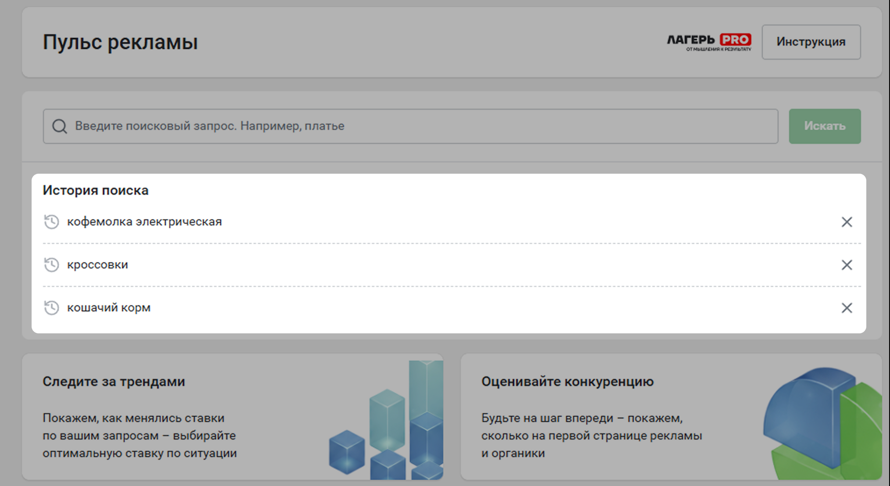Delete the кроссовки history entry
The image size is (890, 486).
coord(847,265)
